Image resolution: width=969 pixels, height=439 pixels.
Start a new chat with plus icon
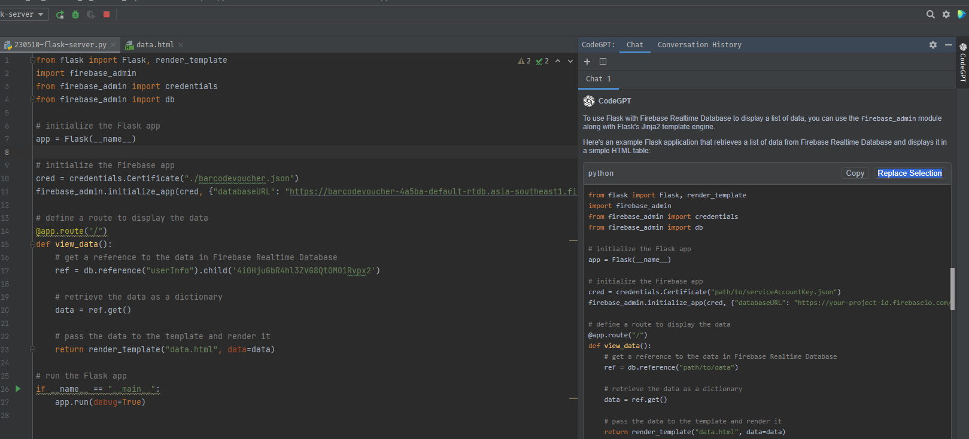(587, 62)
